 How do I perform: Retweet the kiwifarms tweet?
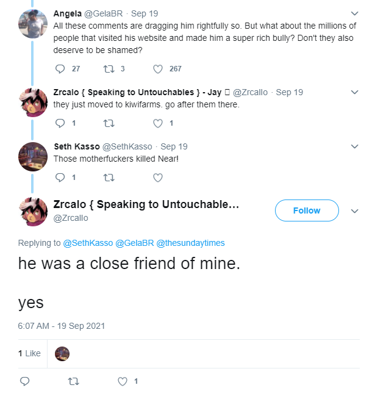(x=109, y=123)
